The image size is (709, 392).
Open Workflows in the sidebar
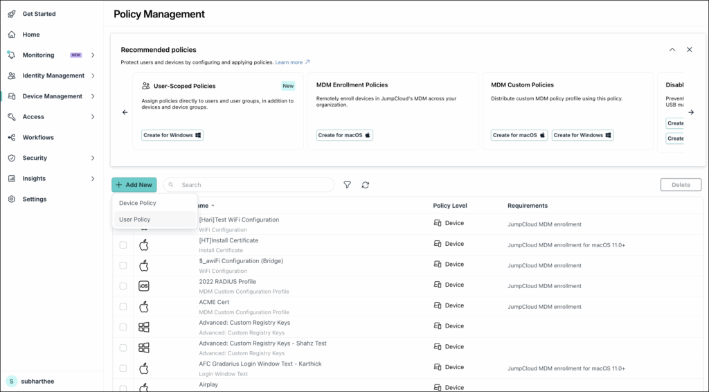click(38, 137)
